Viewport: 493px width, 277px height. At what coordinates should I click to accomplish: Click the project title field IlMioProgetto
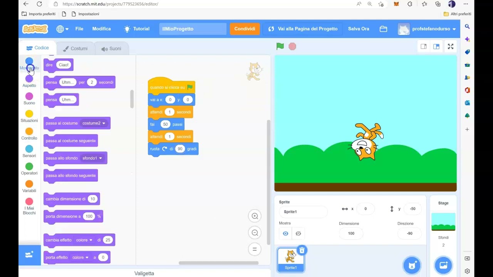pyautogui.click(x=193, y=29)
